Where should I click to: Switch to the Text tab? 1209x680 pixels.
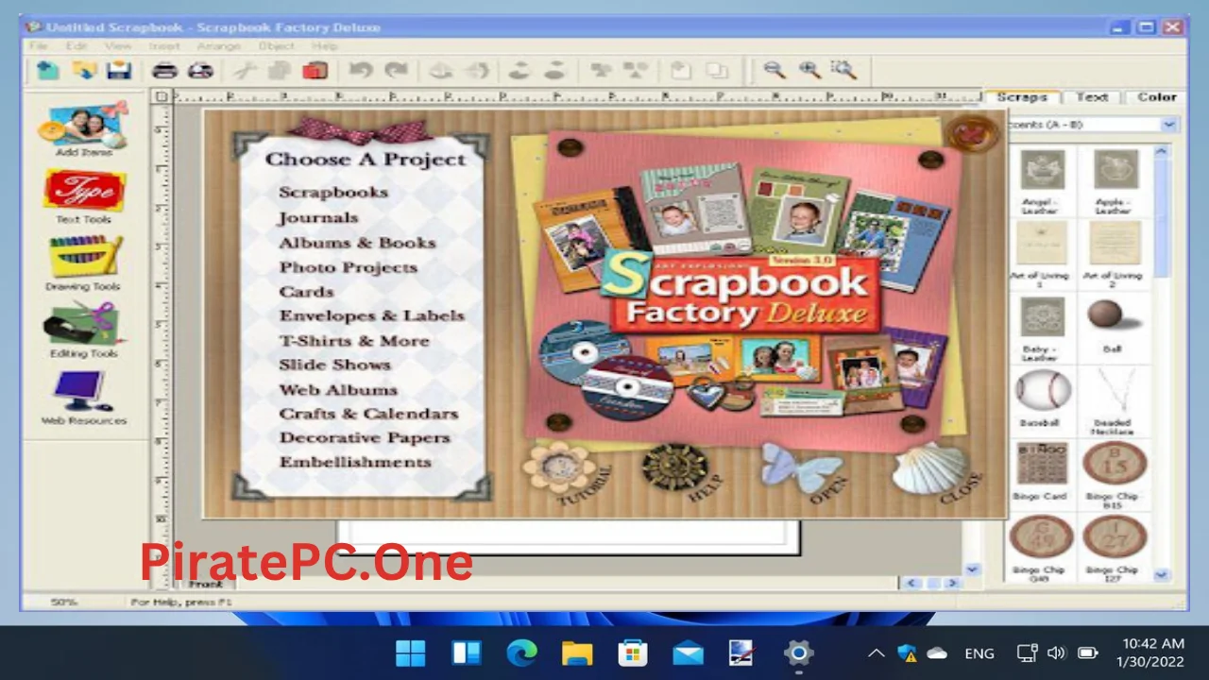(x=1092, y=96)
